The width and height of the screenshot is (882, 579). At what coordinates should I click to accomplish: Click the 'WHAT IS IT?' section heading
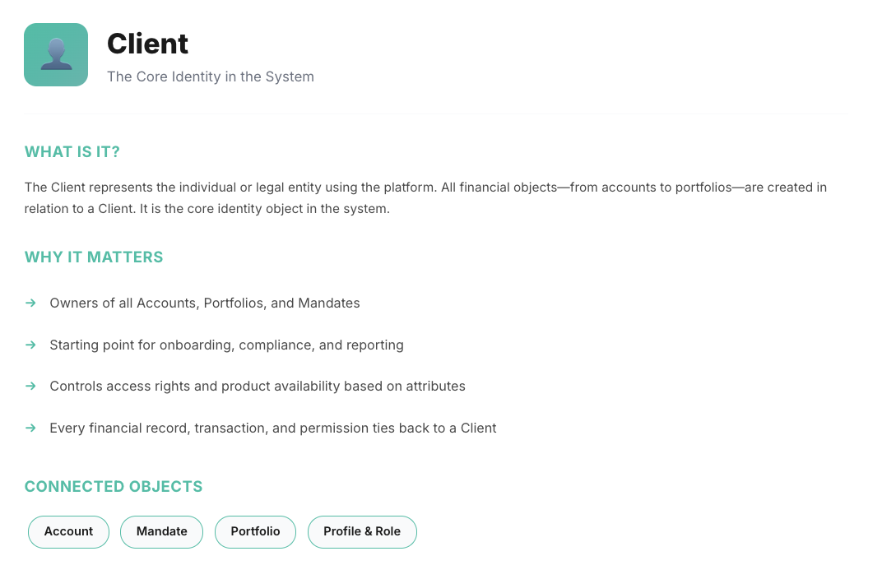tap(72, 152)
